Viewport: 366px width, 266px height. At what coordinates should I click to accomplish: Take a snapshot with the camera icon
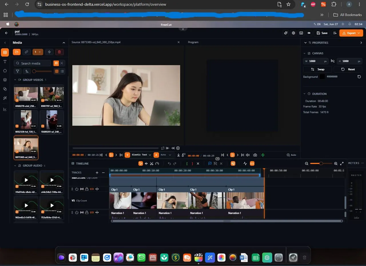point(255,155)
